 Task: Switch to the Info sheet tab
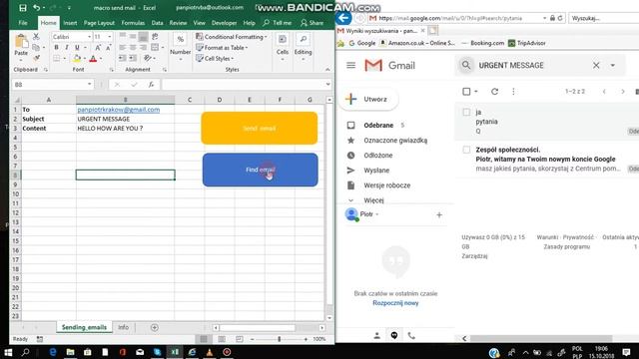pos(124,327)
